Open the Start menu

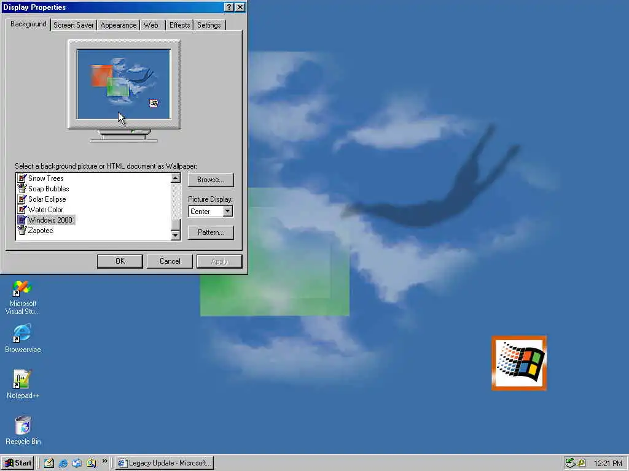click(17, 463)
